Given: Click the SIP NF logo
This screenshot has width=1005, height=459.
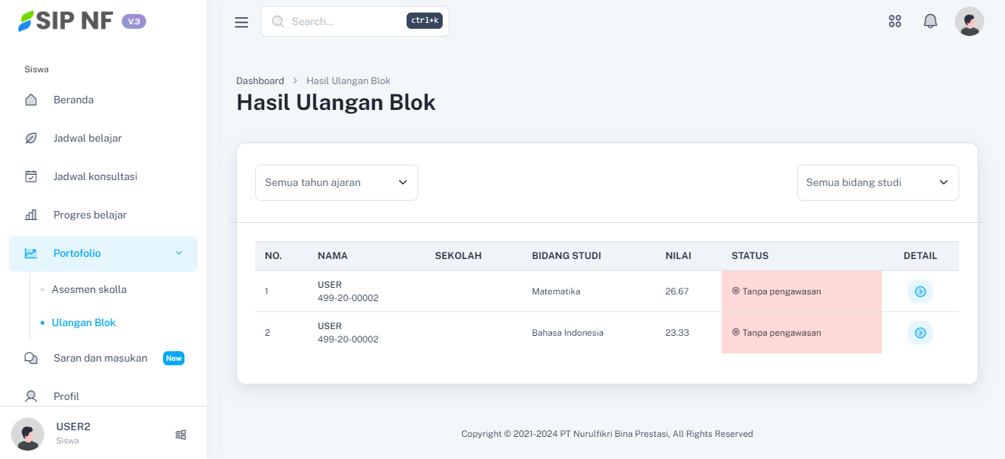Looking at the screenshot, I should pyautogui.click(x=66, y=21).
